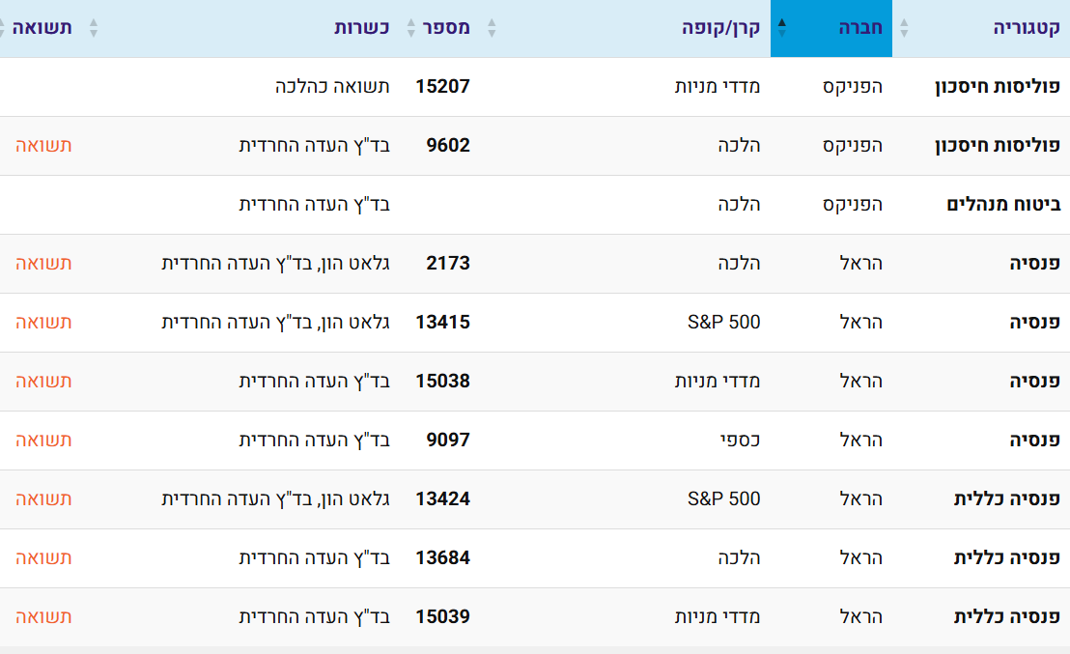Click the הפניקס company cell in the 9602 row
1070x654 pixels.
853,146
